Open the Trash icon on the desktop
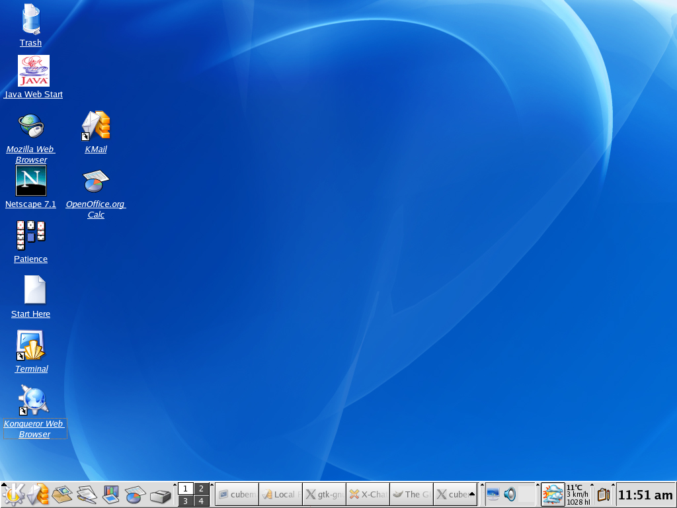The width and height of the screenshot is (677, 508). [x=30, y=19]
